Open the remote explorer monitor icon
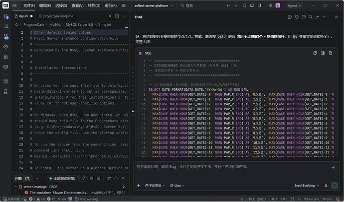The image size is (344, 202). [x=5, y=67]
